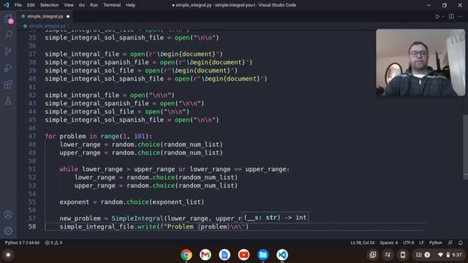Click simple_integral.py in the breadcrumb
The image size is (468, 263).
(x=47, y=26)
